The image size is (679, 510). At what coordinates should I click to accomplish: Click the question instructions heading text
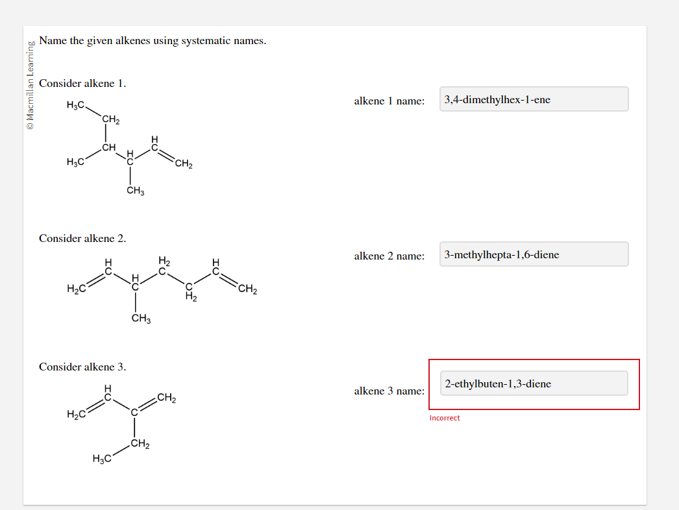pos(154,40)
